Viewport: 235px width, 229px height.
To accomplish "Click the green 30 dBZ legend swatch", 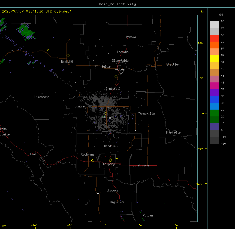I will (214, 113).
